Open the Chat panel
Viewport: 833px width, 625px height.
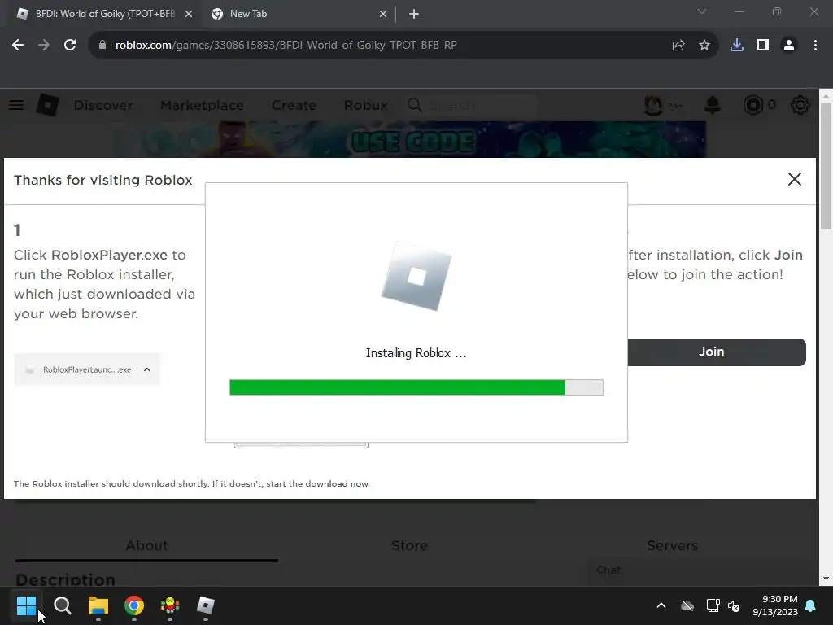click(x=608, y=570)
